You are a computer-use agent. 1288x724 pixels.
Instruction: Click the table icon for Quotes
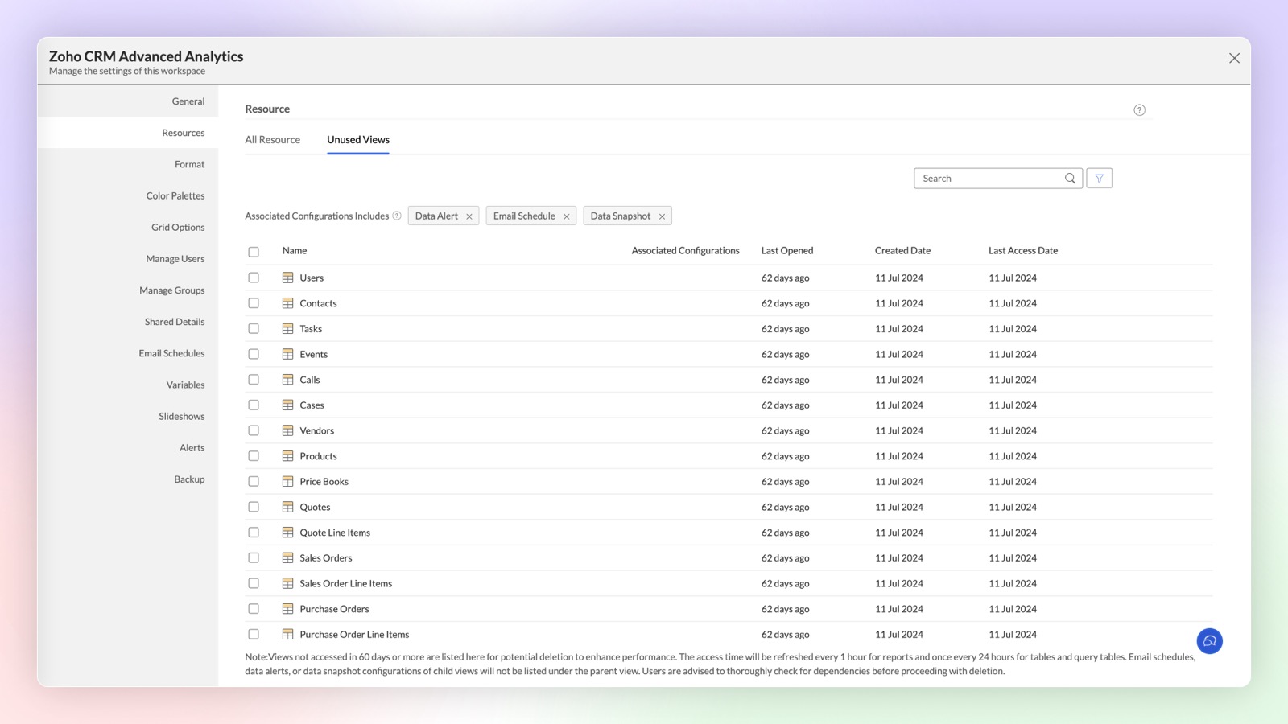(x=287, y=507)
